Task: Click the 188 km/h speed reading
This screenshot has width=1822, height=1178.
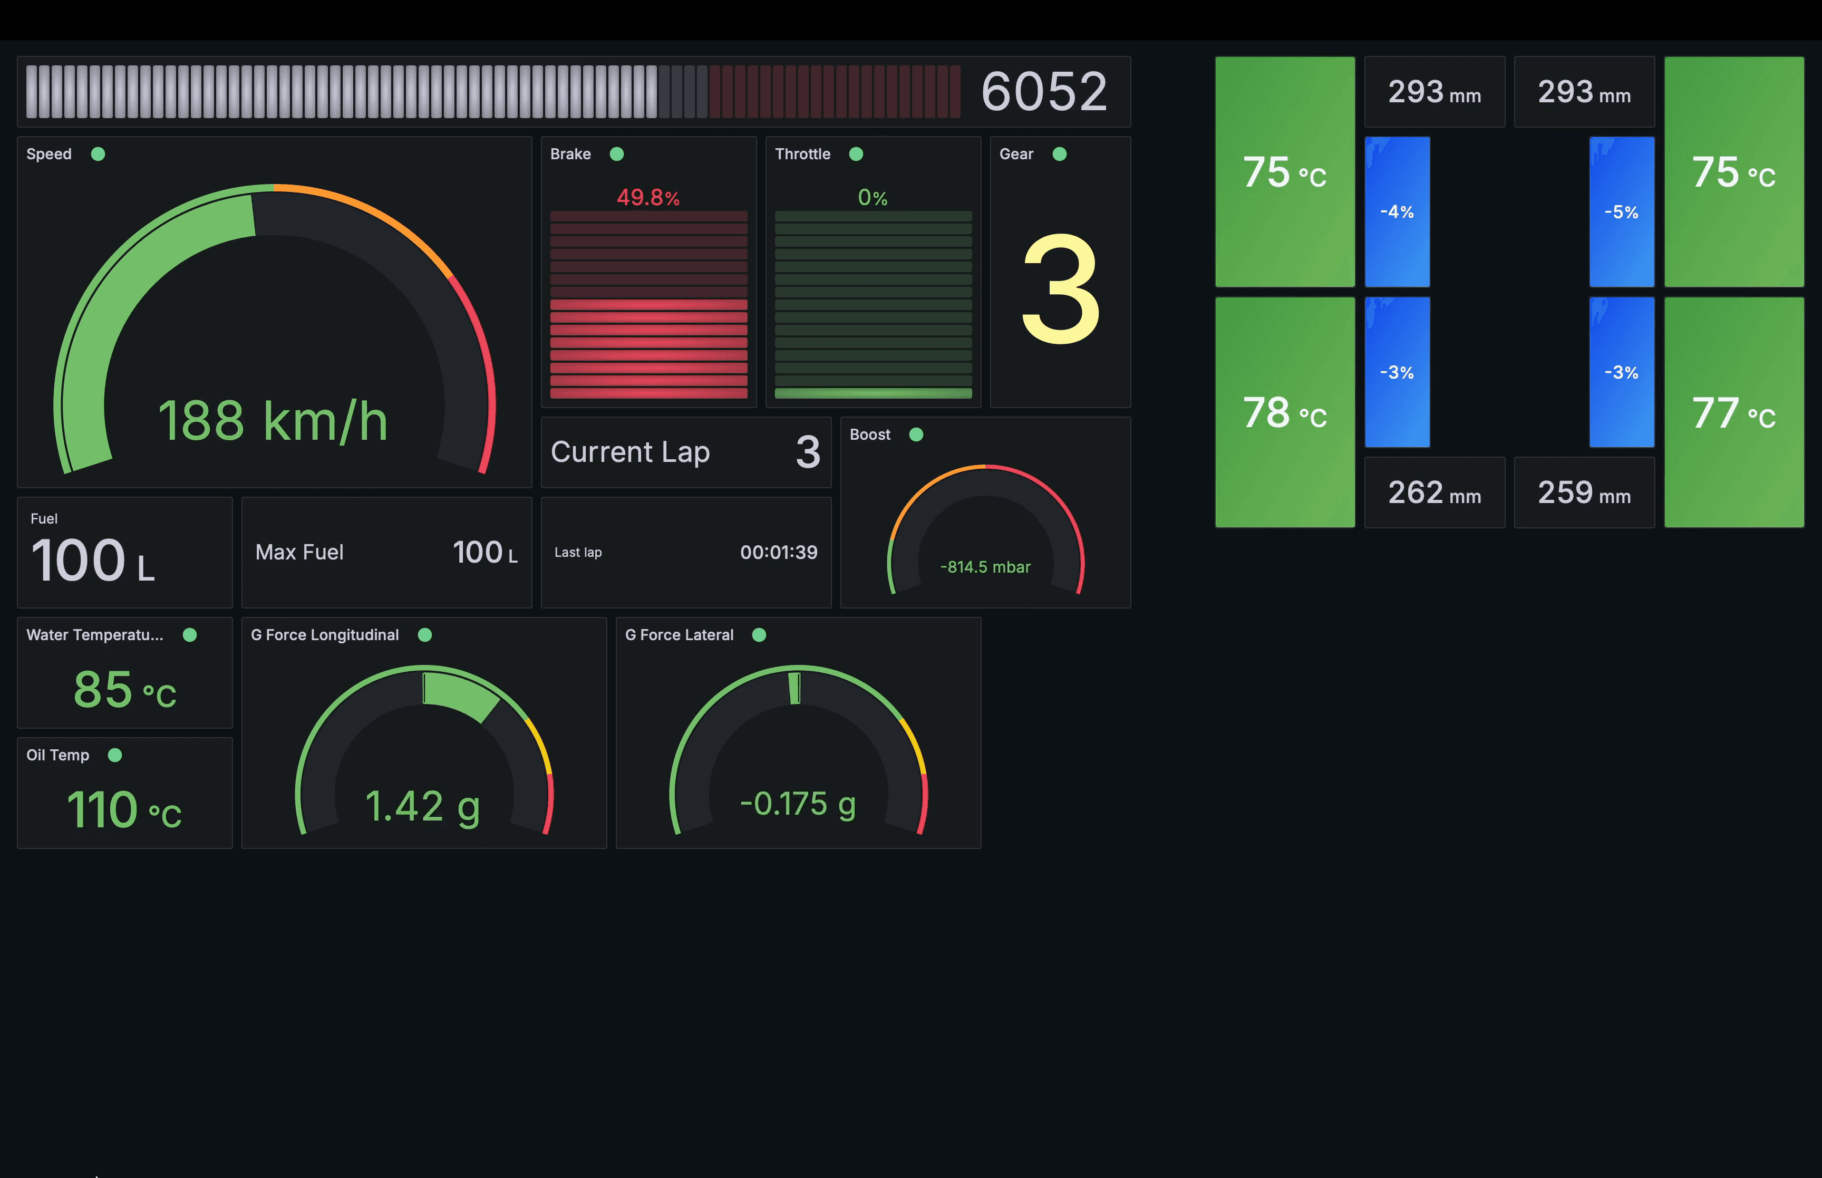Action: point(273,421)
